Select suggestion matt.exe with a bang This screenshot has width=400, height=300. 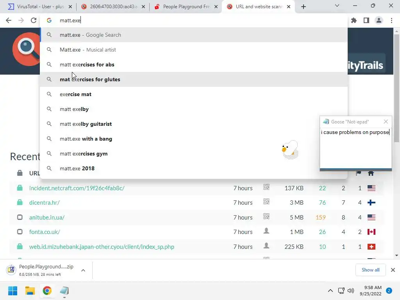tap(194, 139)
